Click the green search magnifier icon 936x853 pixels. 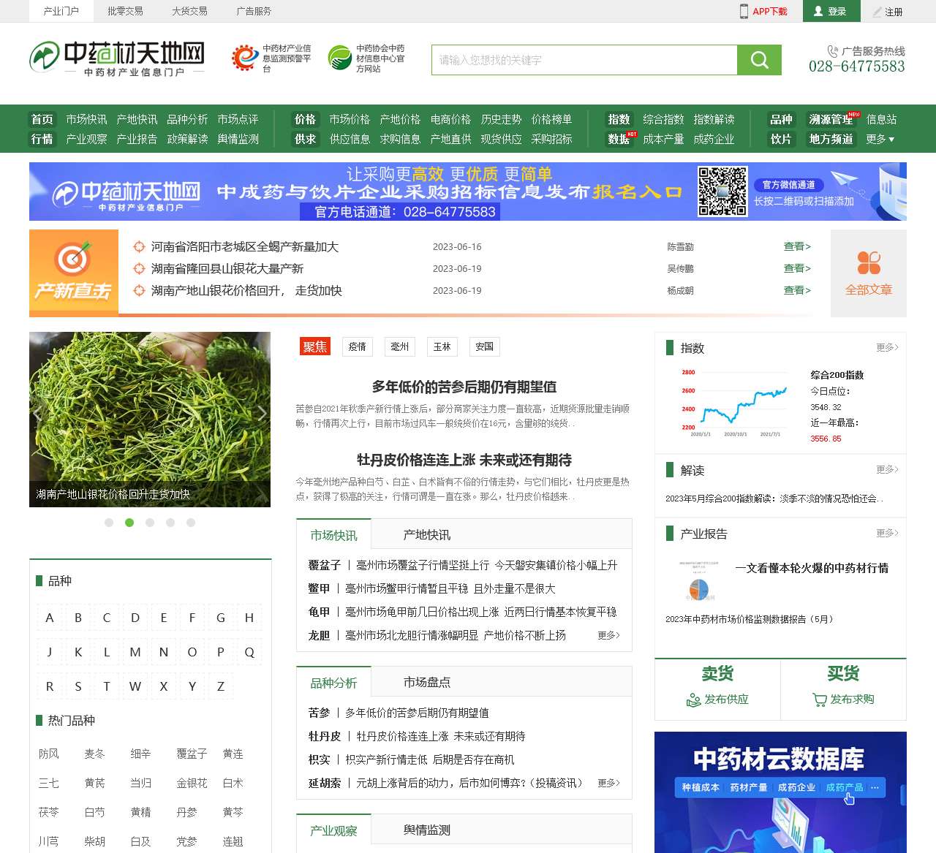pos(759,60)
